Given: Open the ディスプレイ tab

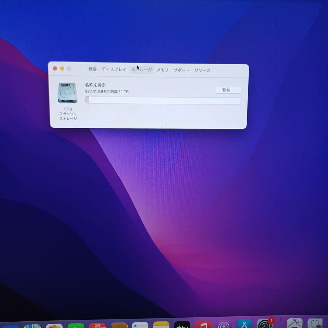Looking at the screenshot, I should pos(114,69).
